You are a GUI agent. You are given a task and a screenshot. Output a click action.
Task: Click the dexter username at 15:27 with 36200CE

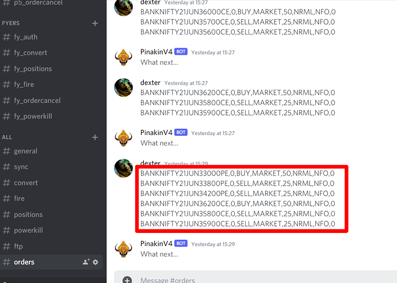click(150, 82)
